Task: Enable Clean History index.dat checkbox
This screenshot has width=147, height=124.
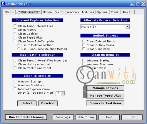Action: pos(15,64)
